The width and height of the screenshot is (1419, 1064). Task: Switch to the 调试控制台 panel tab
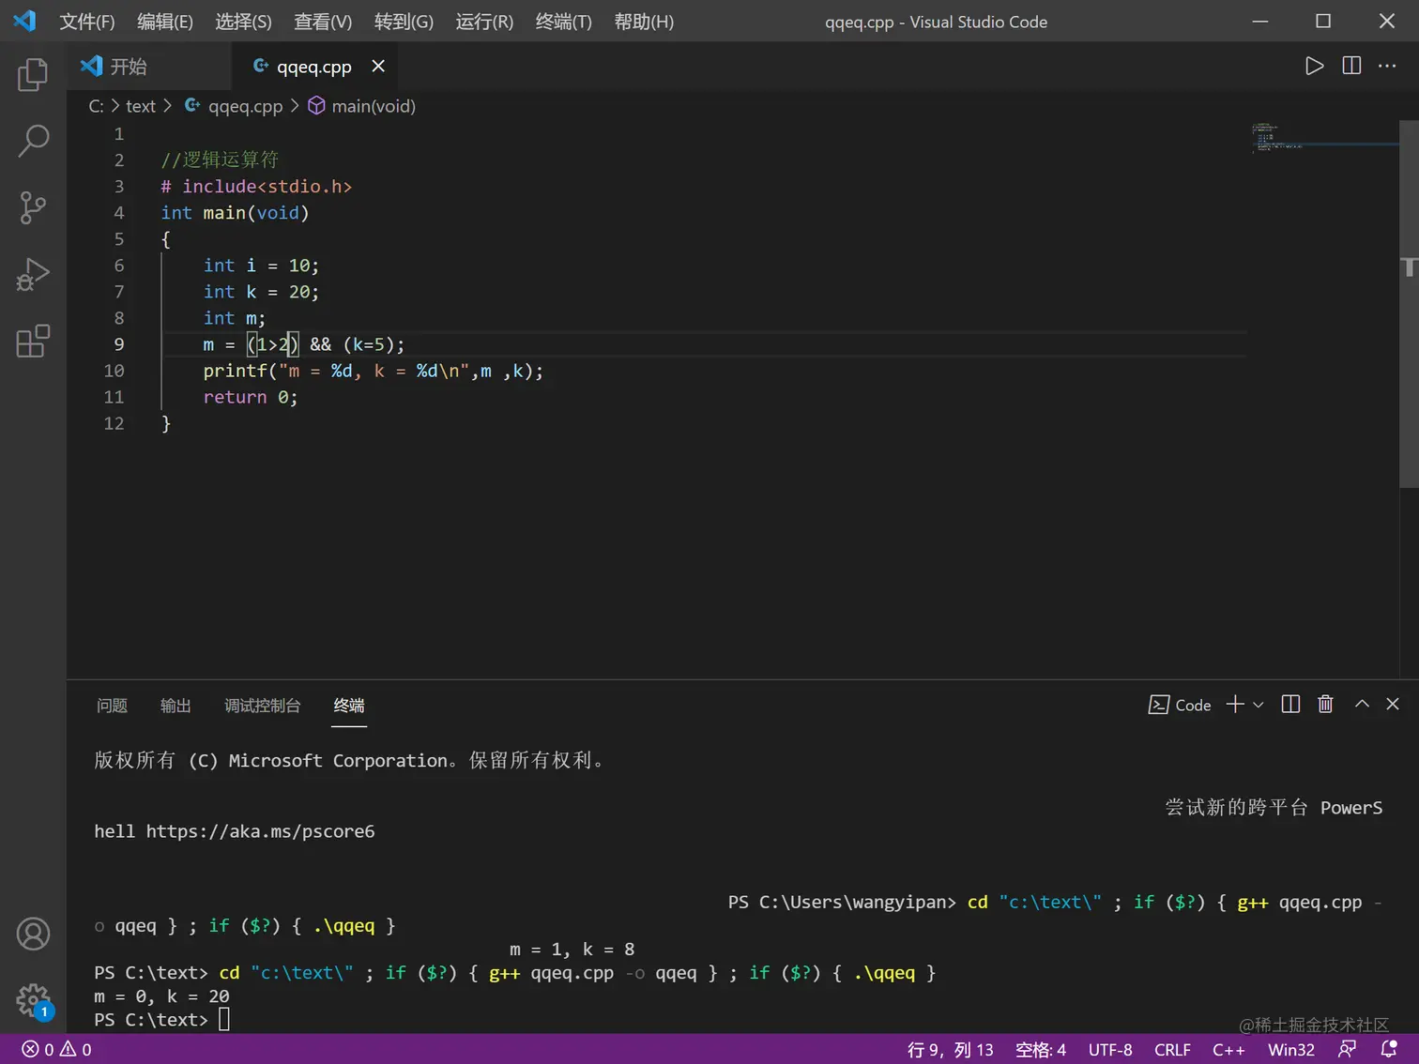[x=262, y=705]
